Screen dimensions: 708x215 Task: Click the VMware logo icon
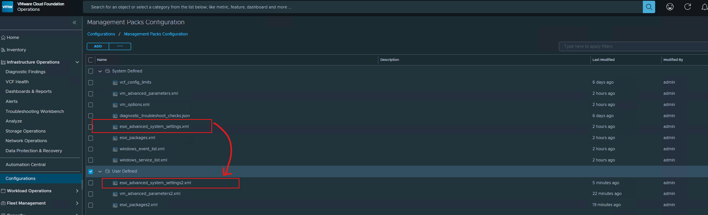[7, 7]
